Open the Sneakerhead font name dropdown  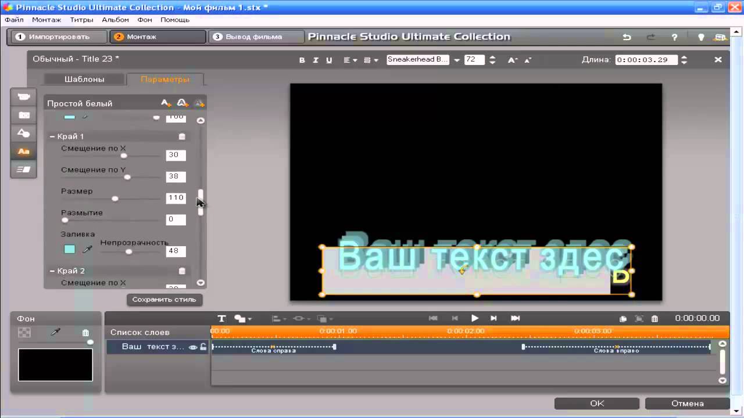(x=457, y=60)
